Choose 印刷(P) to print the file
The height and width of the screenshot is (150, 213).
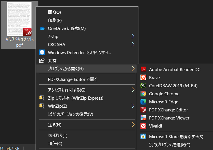(x=55, y=20)
